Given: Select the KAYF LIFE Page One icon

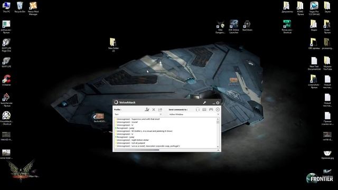Looking at the screenshot, I should (x=6, y=45).
